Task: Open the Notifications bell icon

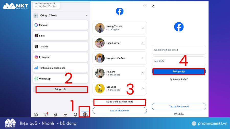Action: (x=75, y=114)
